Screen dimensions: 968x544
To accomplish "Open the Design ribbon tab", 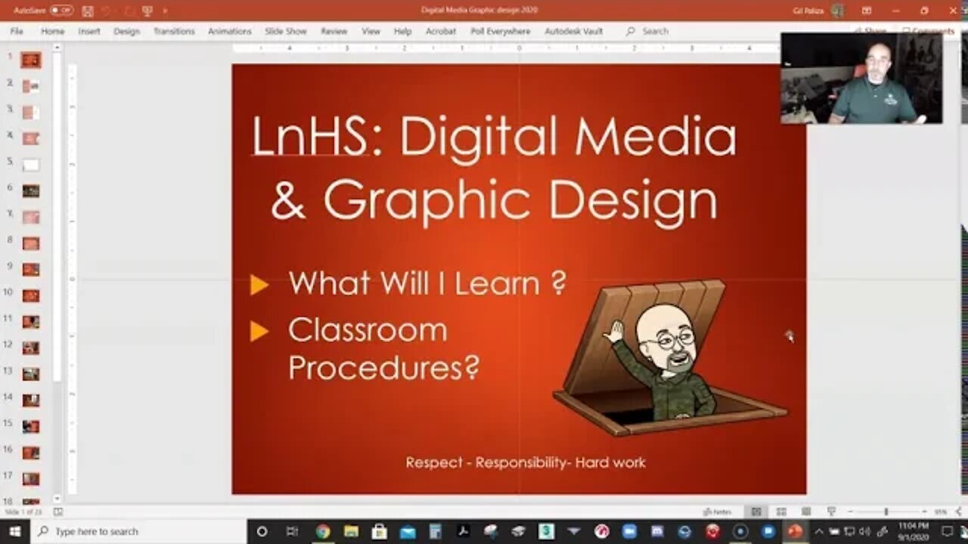I will 126,31.
